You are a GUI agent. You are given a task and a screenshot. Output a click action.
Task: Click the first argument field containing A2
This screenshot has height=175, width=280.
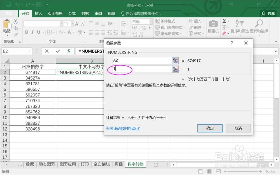click(x=142, y=61)
